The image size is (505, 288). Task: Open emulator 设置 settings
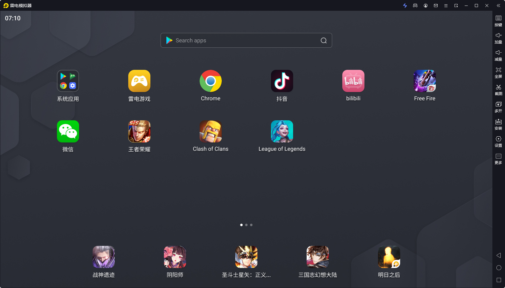point(499,142)
